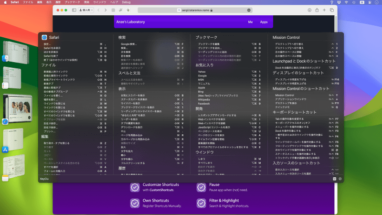
Task: Click the page options icon in address bar
Action: pyautogui.click(x=249, y=10)
